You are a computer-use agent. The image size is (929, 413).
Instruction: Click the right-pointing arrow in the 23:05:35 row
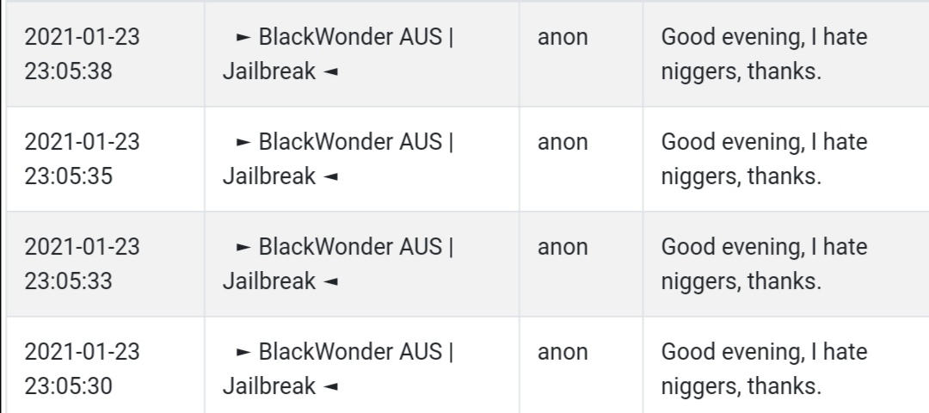point(243,142)
